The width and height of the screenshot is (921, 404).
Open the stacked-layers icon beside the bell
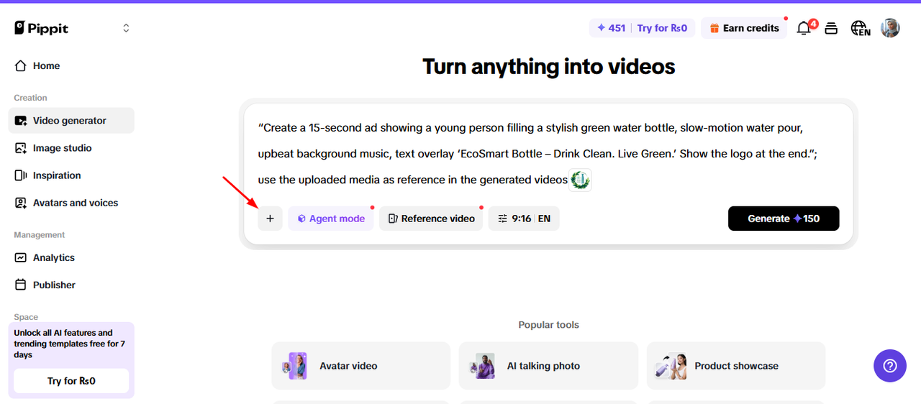point(831,29)
